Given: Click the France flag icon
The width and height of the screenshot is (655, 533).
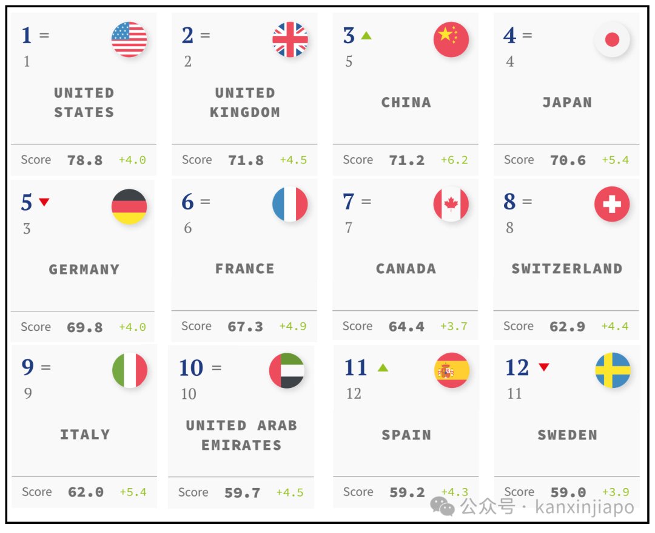Looking at the screenshot, I should [290, 204].
